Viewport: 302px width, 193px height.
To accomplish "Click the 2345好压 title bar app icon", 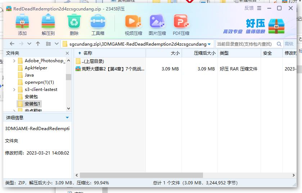I will pyautogui.click(x=9, y=9).
